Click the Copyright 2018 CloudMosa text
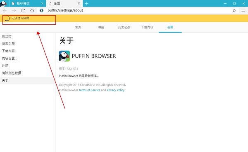 (92, 85)
